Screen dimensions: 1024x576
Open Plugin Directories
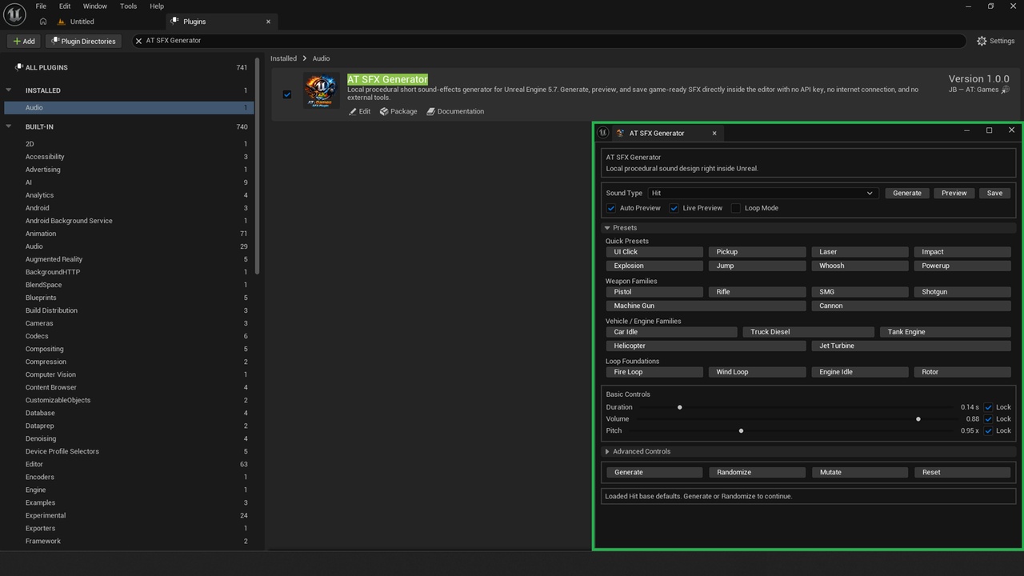83,41
